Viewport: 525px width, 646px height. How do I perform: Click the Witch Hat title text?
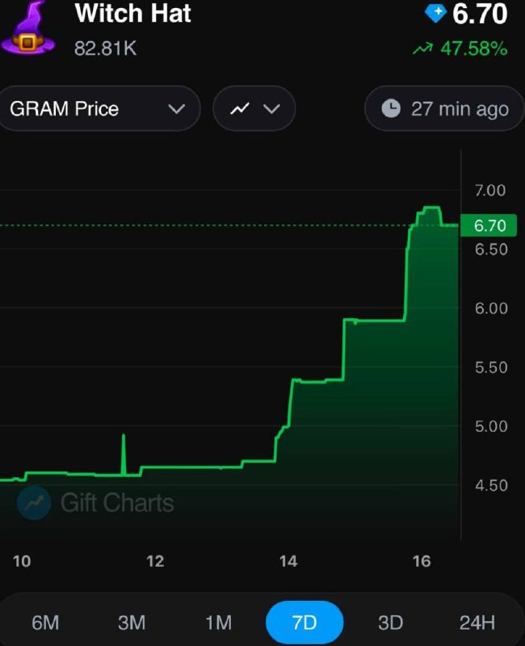[132, 14]
